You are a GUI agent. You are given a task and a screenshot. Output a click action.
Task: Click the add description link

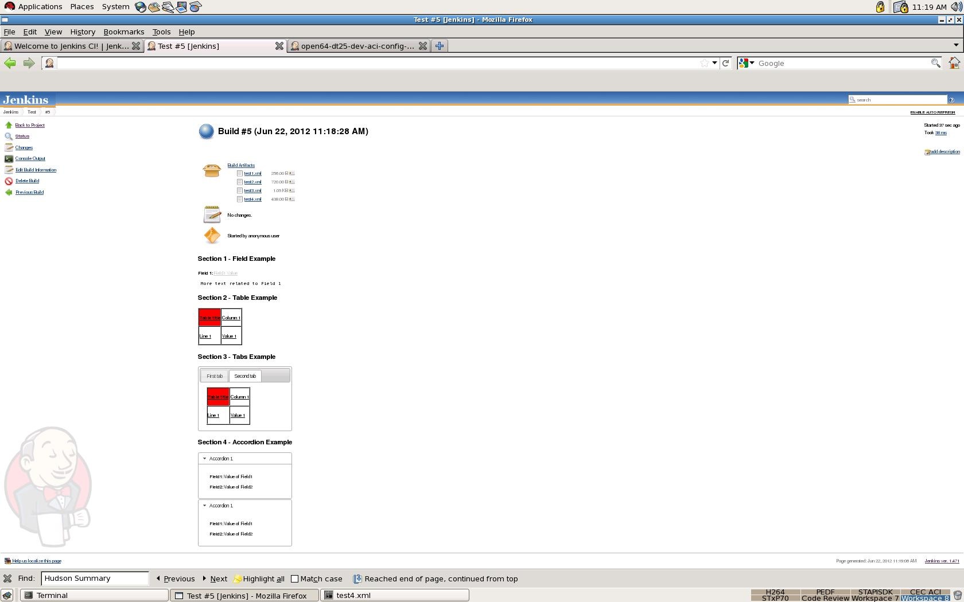point(944,152)
